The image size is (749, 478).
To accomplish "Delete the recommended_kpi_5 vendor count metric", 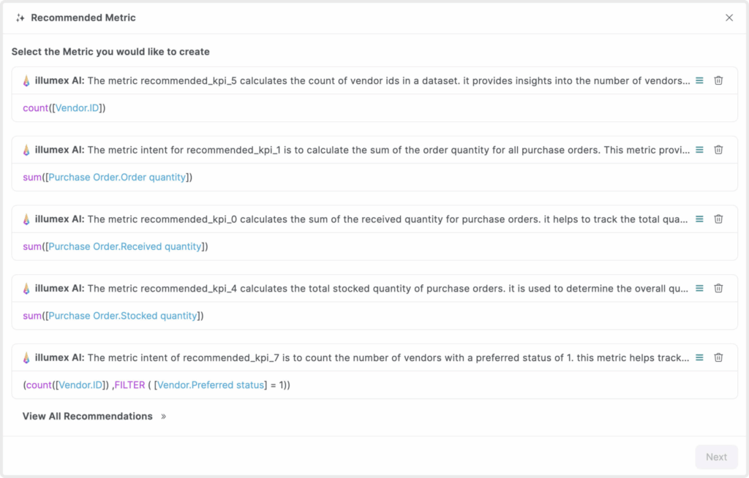I will pyautogui.click(x=718, y=80).
